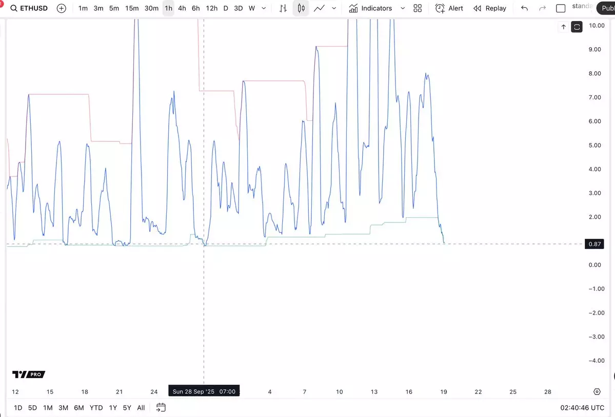Image resolution: width=615 pixels, height=417 pixels.
Task: Select the bars chart style icon
Action: [x=283, y=8]
